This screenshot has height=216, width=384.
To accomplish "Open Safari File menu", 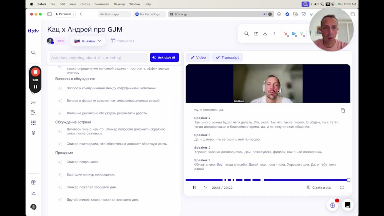I will coord(53,4).
